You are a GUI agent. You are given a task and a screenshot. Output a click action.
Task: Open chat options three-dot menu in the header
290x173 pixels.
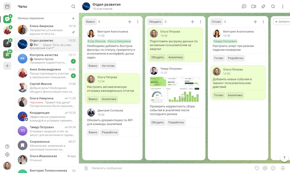click(282, 7)
